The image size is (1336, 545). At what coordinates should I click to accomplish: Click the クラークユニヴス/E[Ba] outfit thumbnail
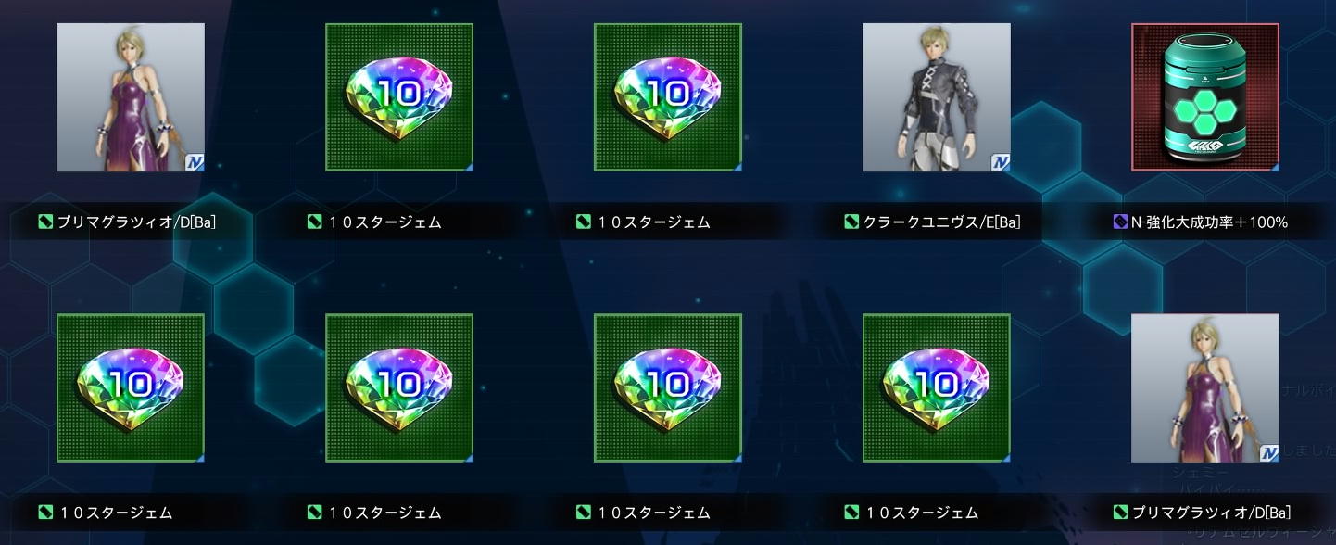pyautogui.click(x=937, y=97)
